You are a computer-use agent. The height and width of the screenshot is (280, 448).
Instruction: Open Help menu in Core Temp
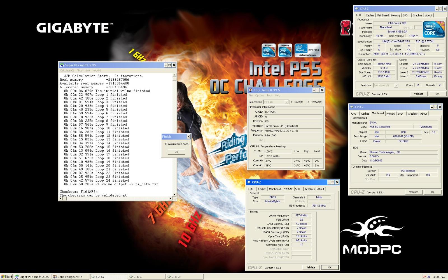pos(278,96)
